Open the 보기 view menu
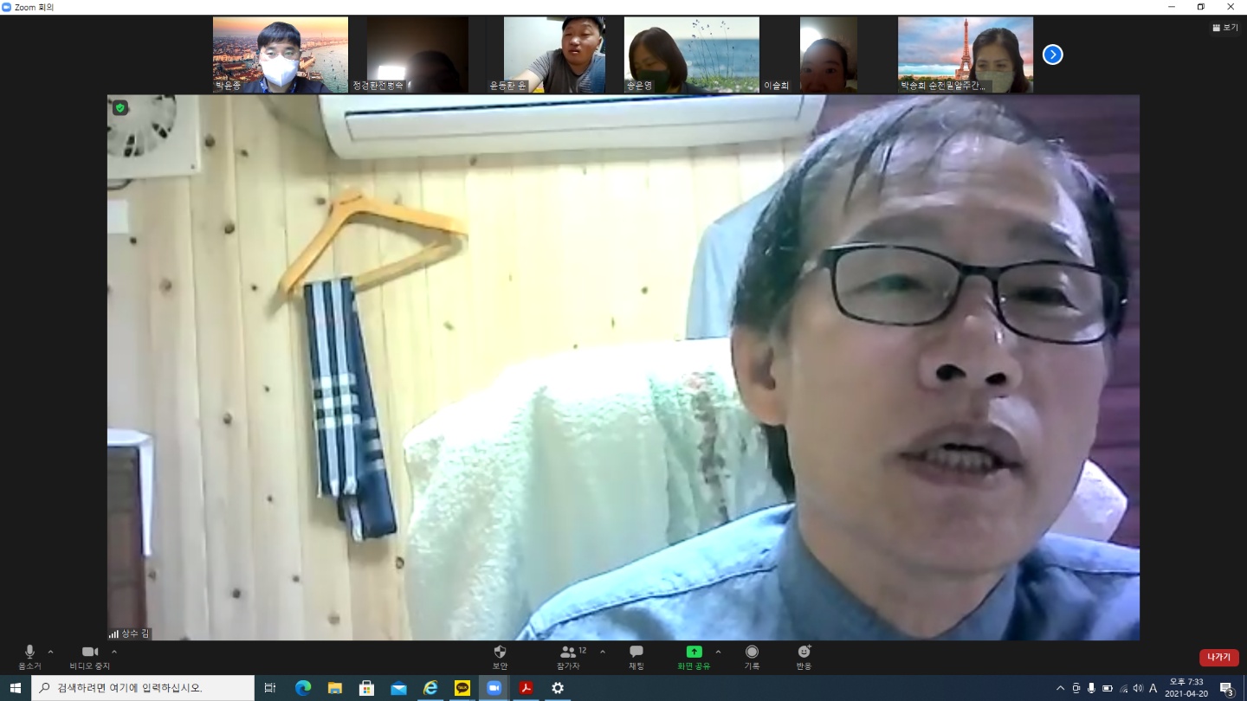This screenshot has height=701, width=1247. pyautogui.click(x=1225, y=28)
